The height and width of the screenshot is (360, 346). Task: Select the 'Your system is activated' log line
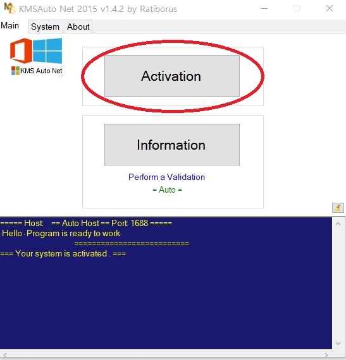pyautogui.click(x=63, y=254)
